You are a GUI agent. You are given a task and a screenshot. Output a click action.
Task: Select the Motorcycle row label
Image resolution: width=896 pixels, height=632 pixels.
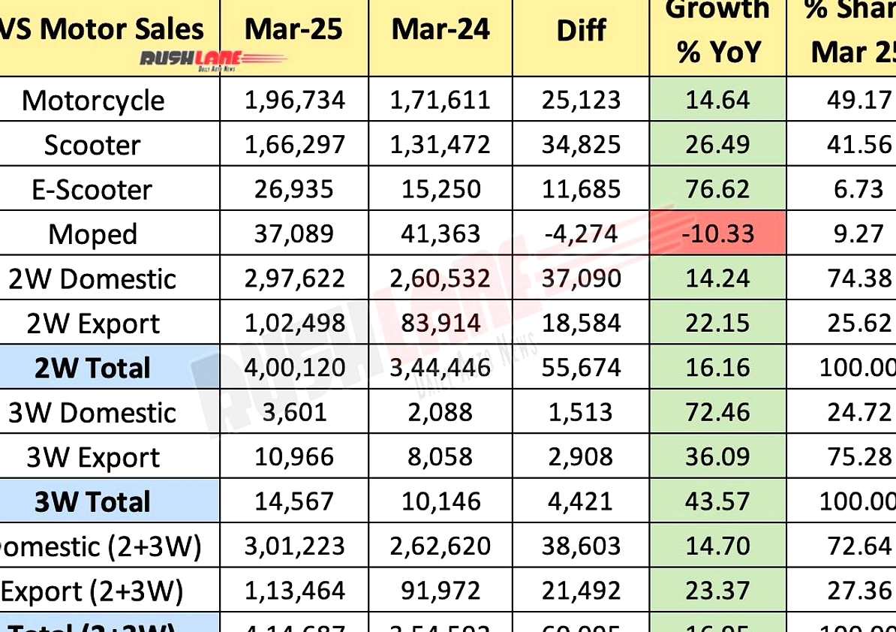(x=93, y=101)
